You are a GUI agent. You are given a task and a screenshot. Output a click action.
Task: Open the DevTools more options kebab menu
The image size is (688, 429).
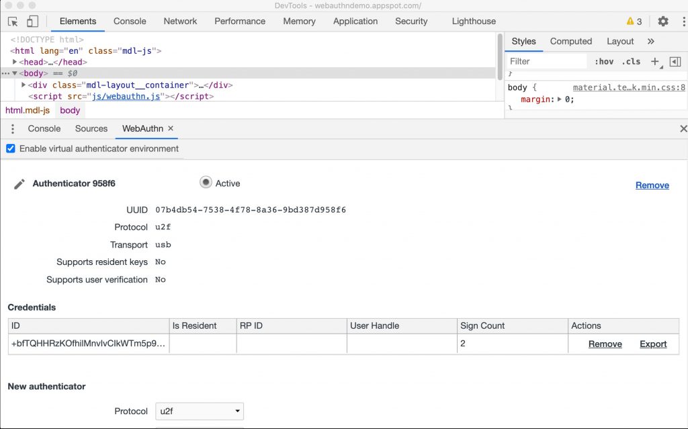point(683,21)
